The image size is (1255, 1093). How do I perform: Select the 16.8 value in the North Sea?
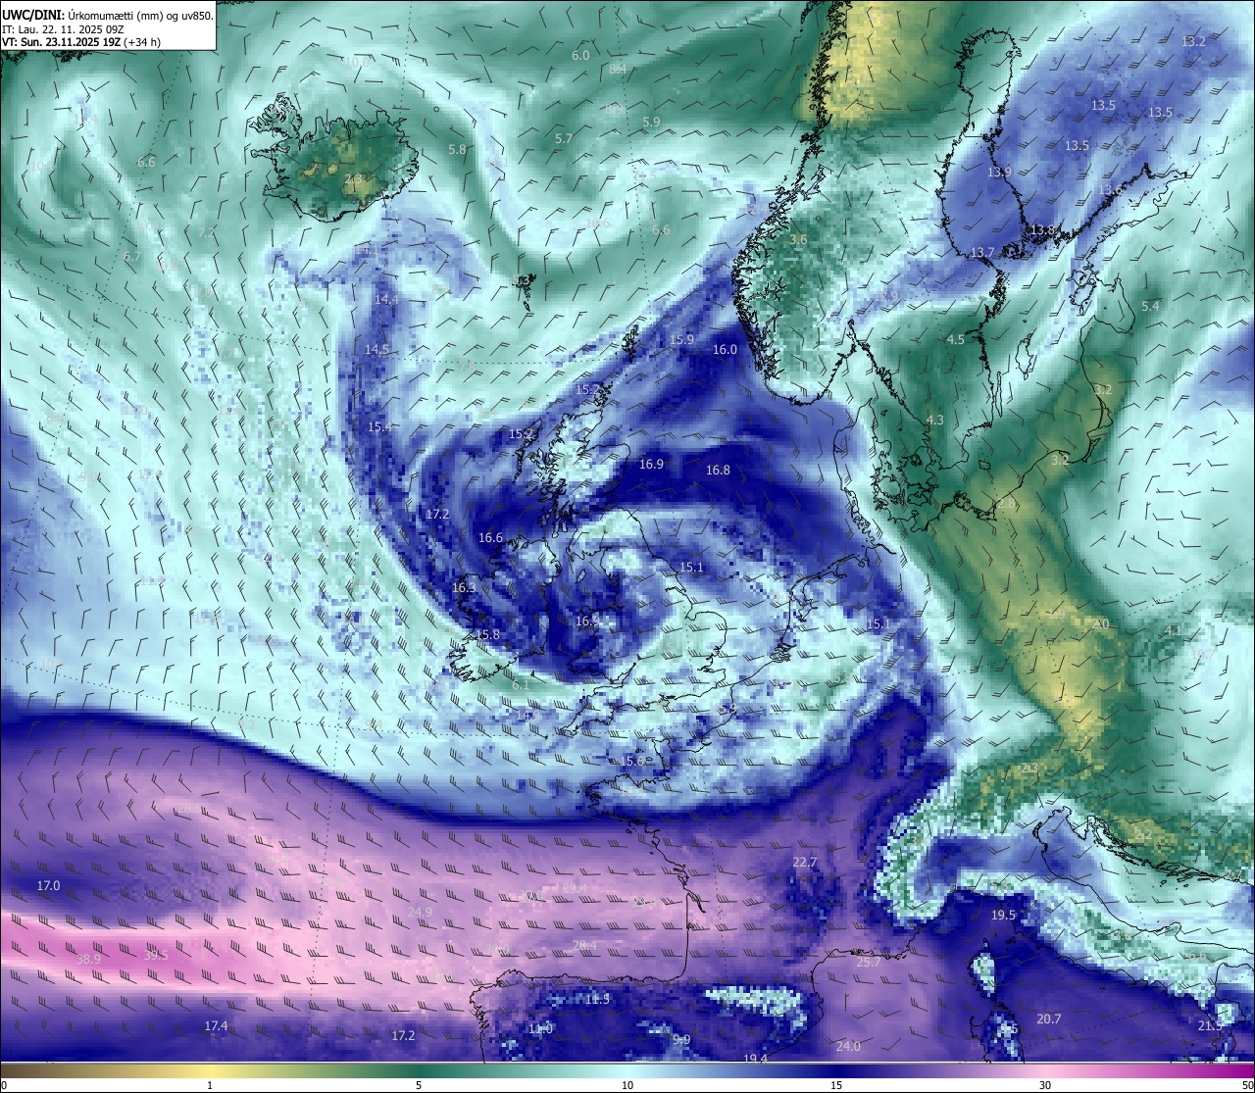(718, 470)
